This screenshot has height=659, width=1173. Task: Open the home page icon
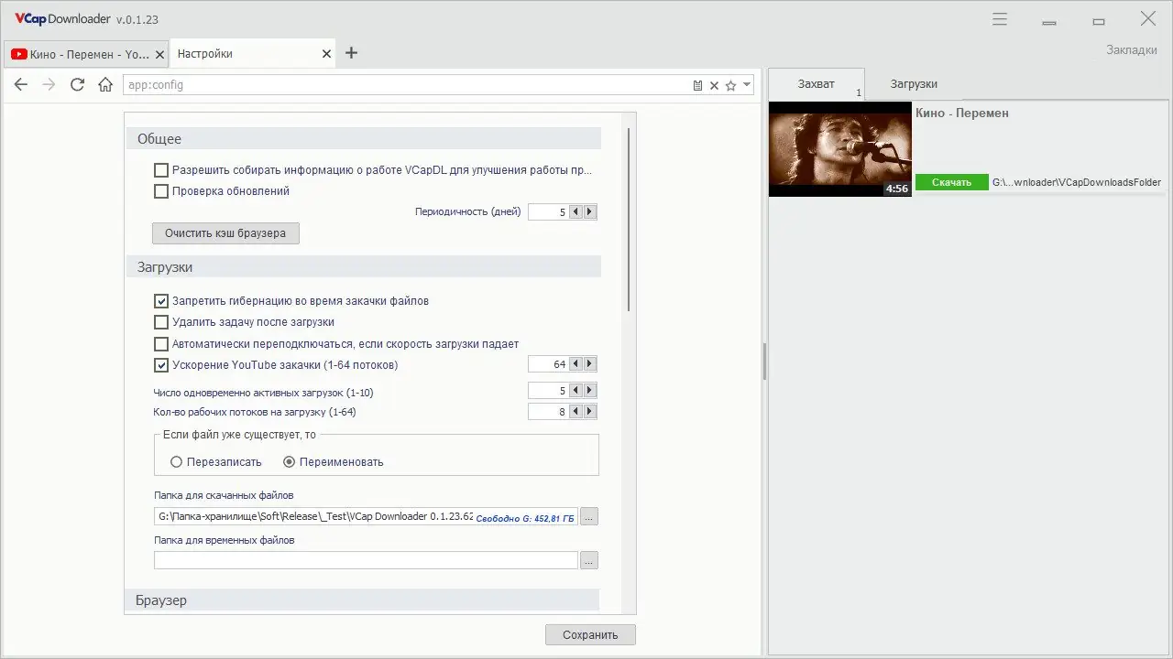(105, 85)
